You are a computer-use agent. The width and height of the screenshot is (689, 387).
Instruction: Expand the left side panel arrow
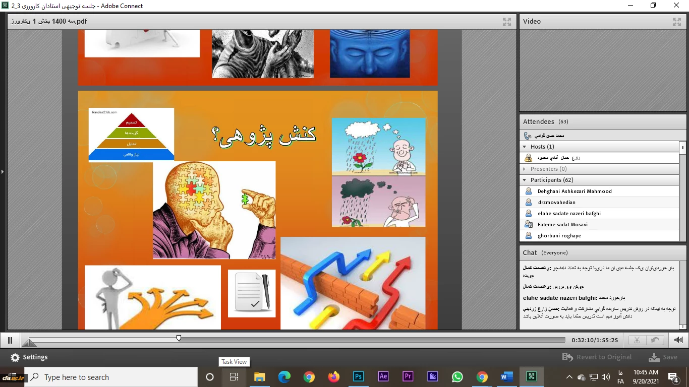[3, 172]
